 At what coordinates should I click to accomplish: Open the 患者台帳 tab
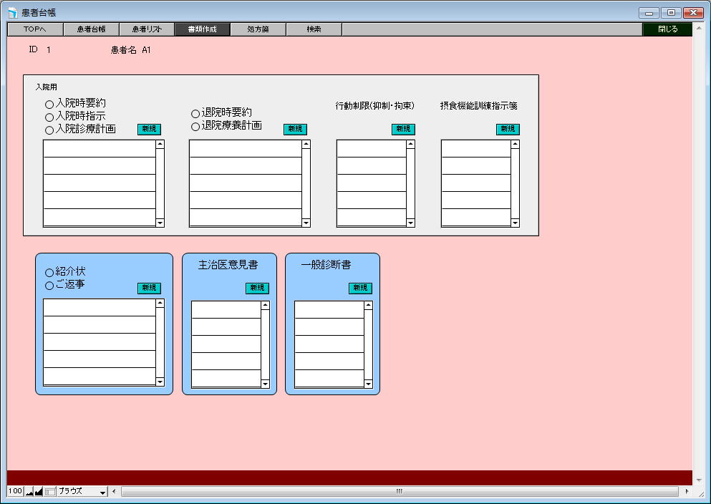click(91, 29)
